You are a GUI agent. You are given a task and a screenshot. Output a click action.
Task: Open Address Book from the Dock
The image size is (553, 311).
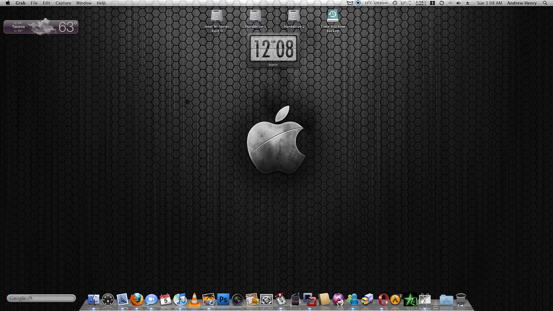point(324,300)
